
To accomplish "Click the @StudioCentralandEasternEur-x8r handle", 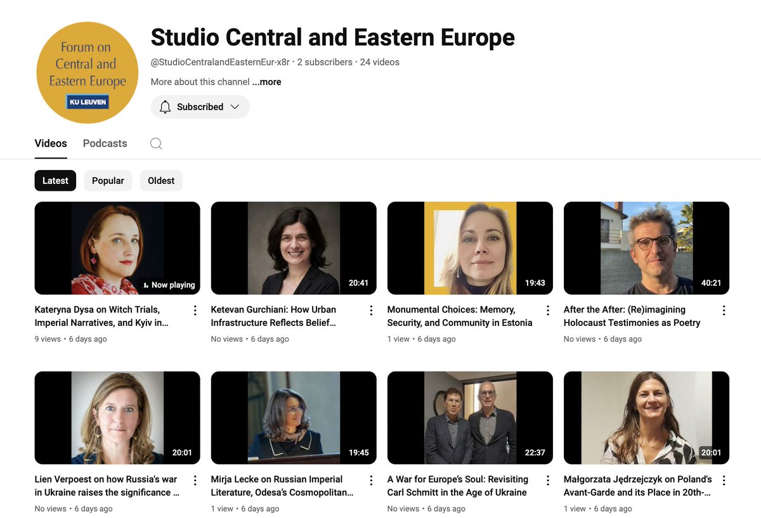I will [220, 62].
